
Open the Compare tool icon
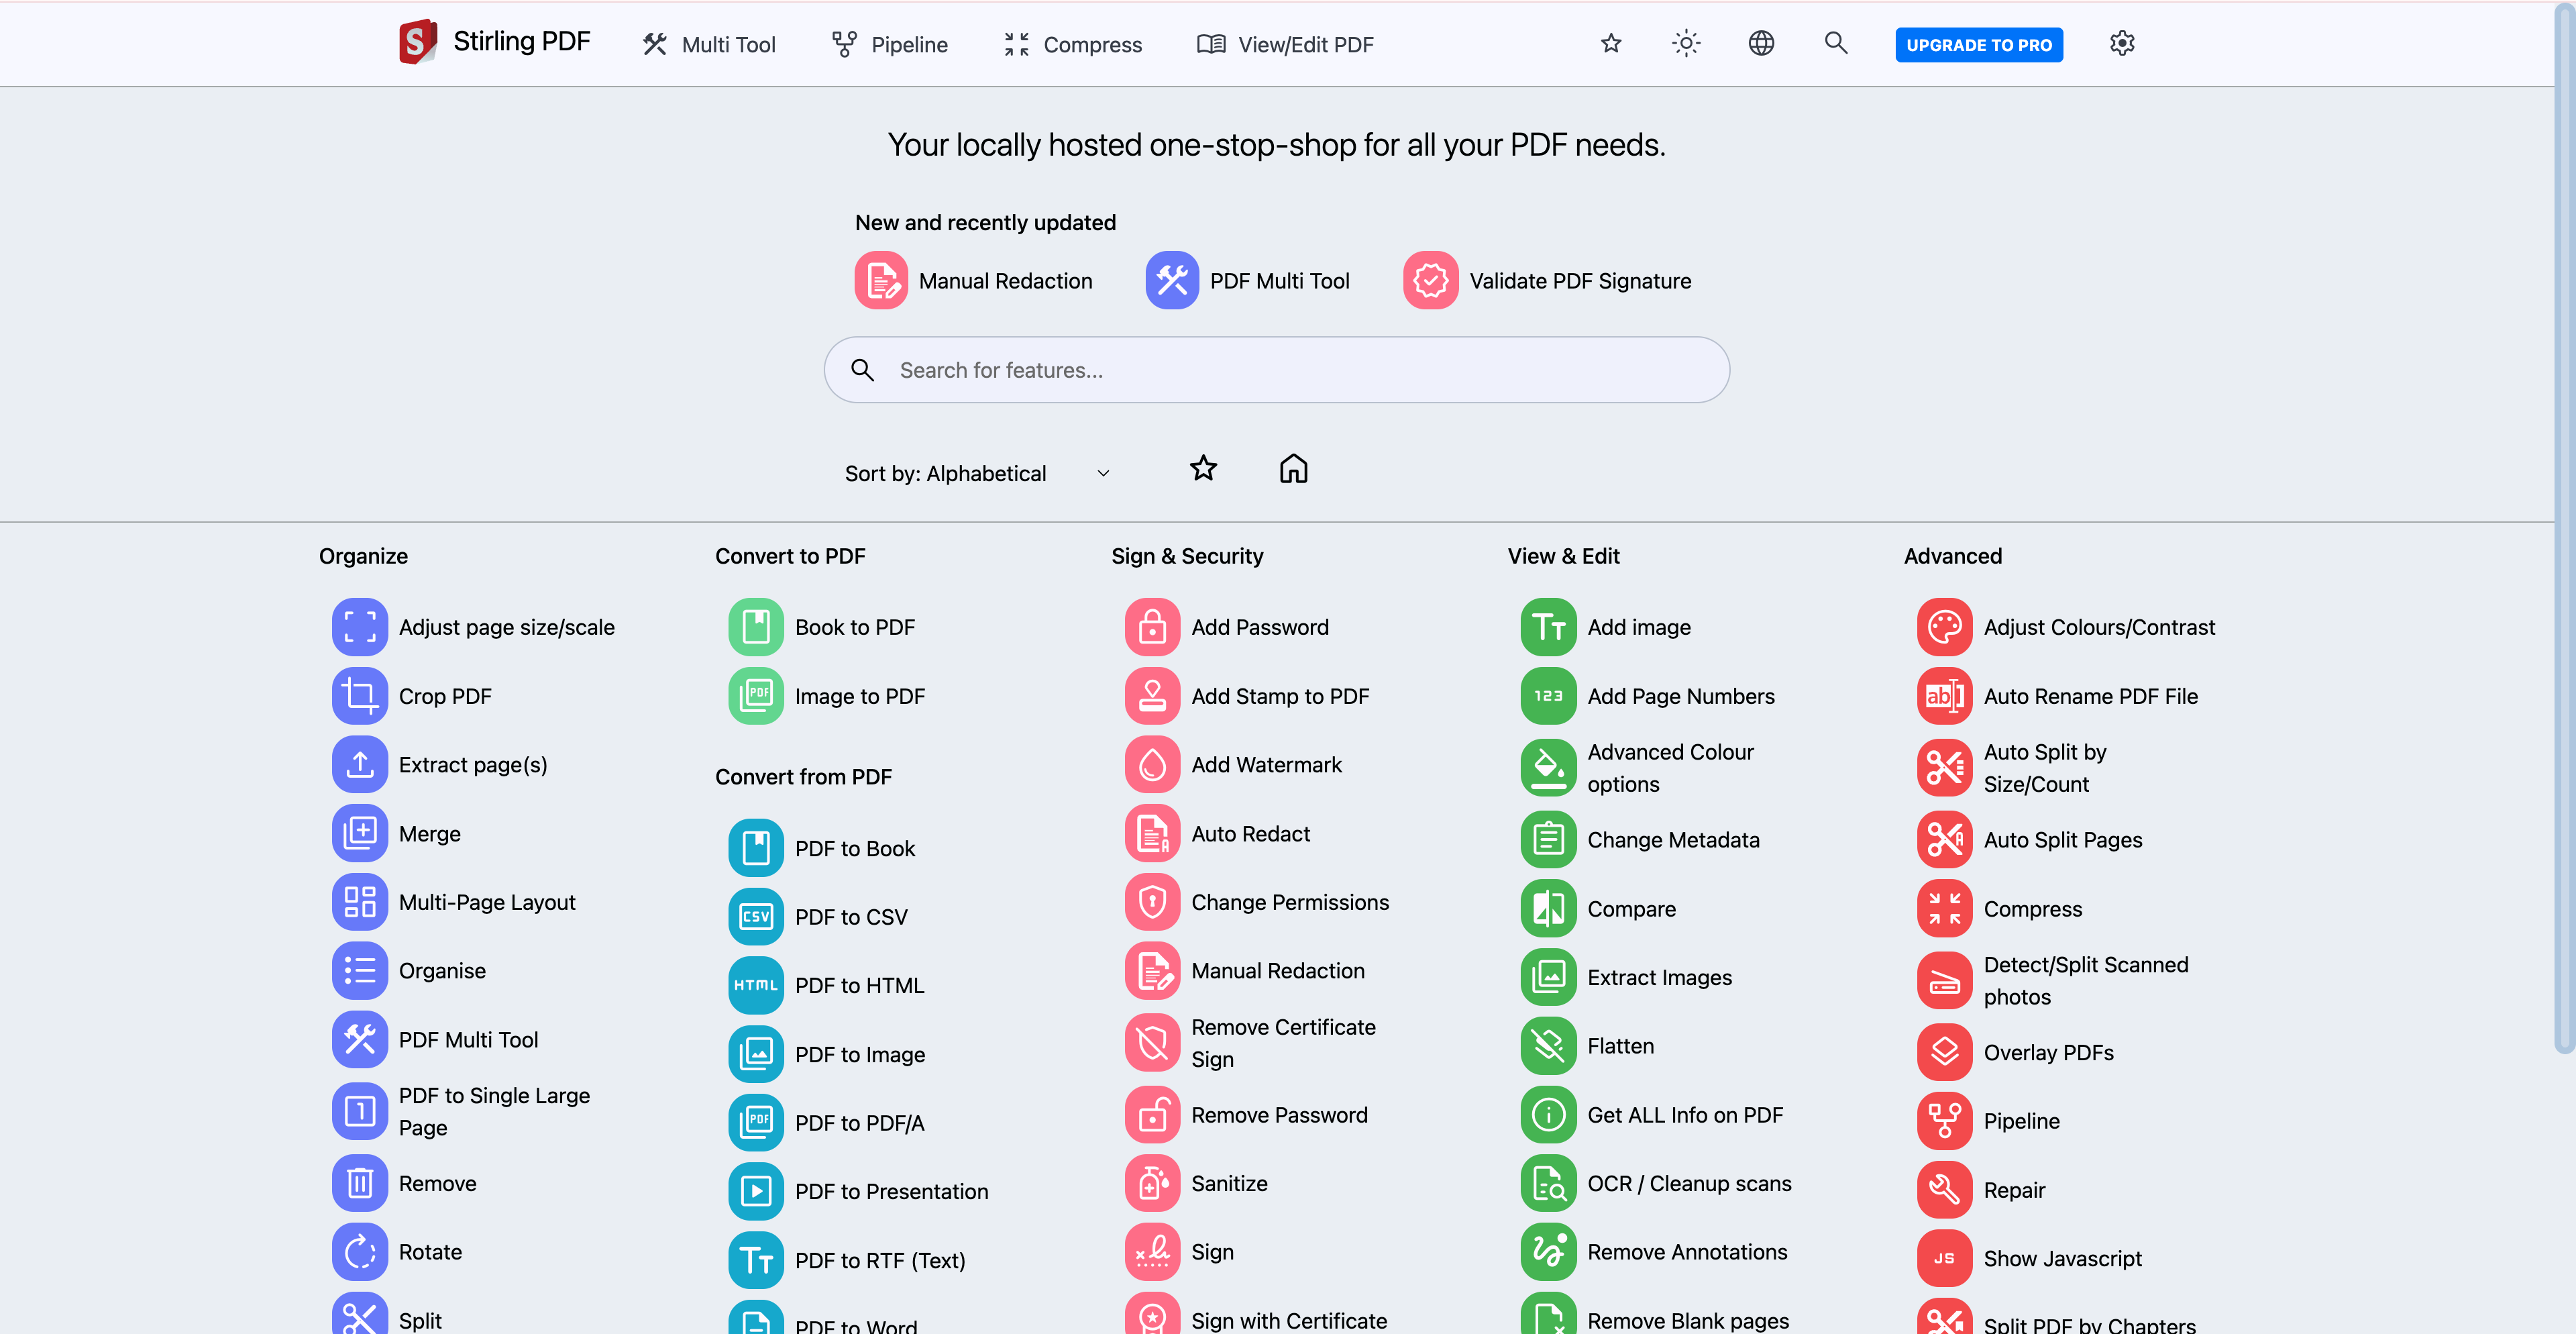pos(1548,909)
